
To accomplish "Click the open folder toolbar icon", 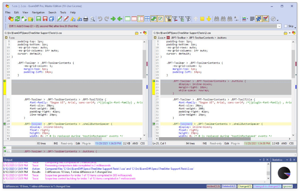I will (31, 19).
